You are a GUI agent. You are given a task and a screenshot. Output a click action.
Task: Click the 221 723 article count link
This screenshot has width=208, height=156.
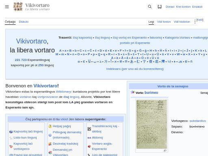pos(21,60)
